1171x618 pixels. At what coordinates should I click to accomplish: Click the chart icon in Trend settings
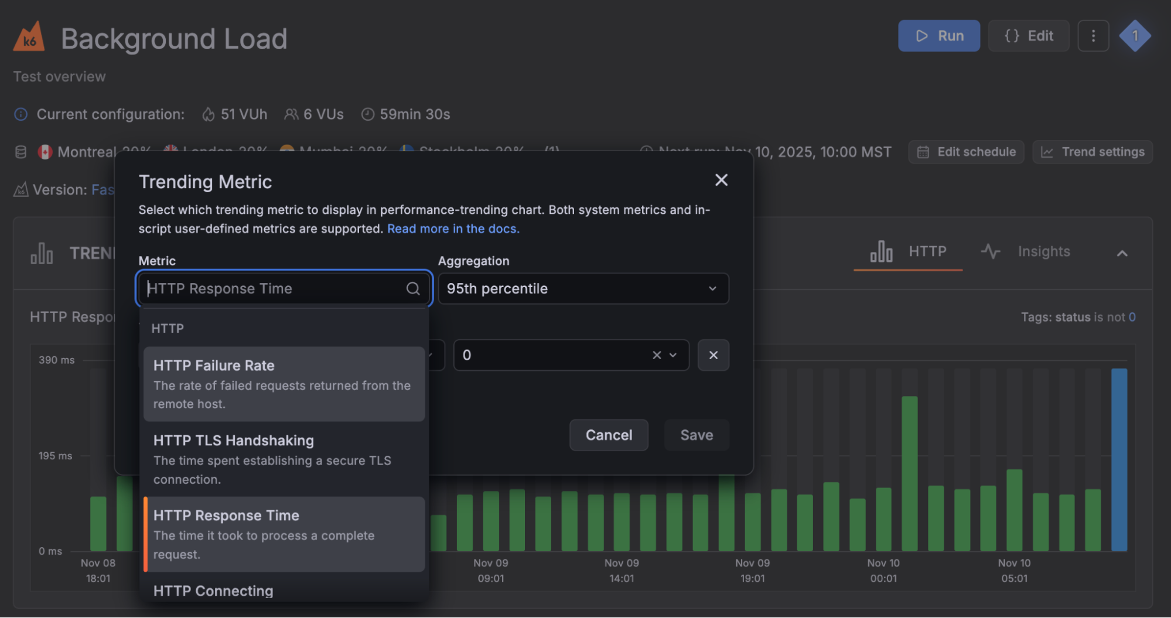1047,152
